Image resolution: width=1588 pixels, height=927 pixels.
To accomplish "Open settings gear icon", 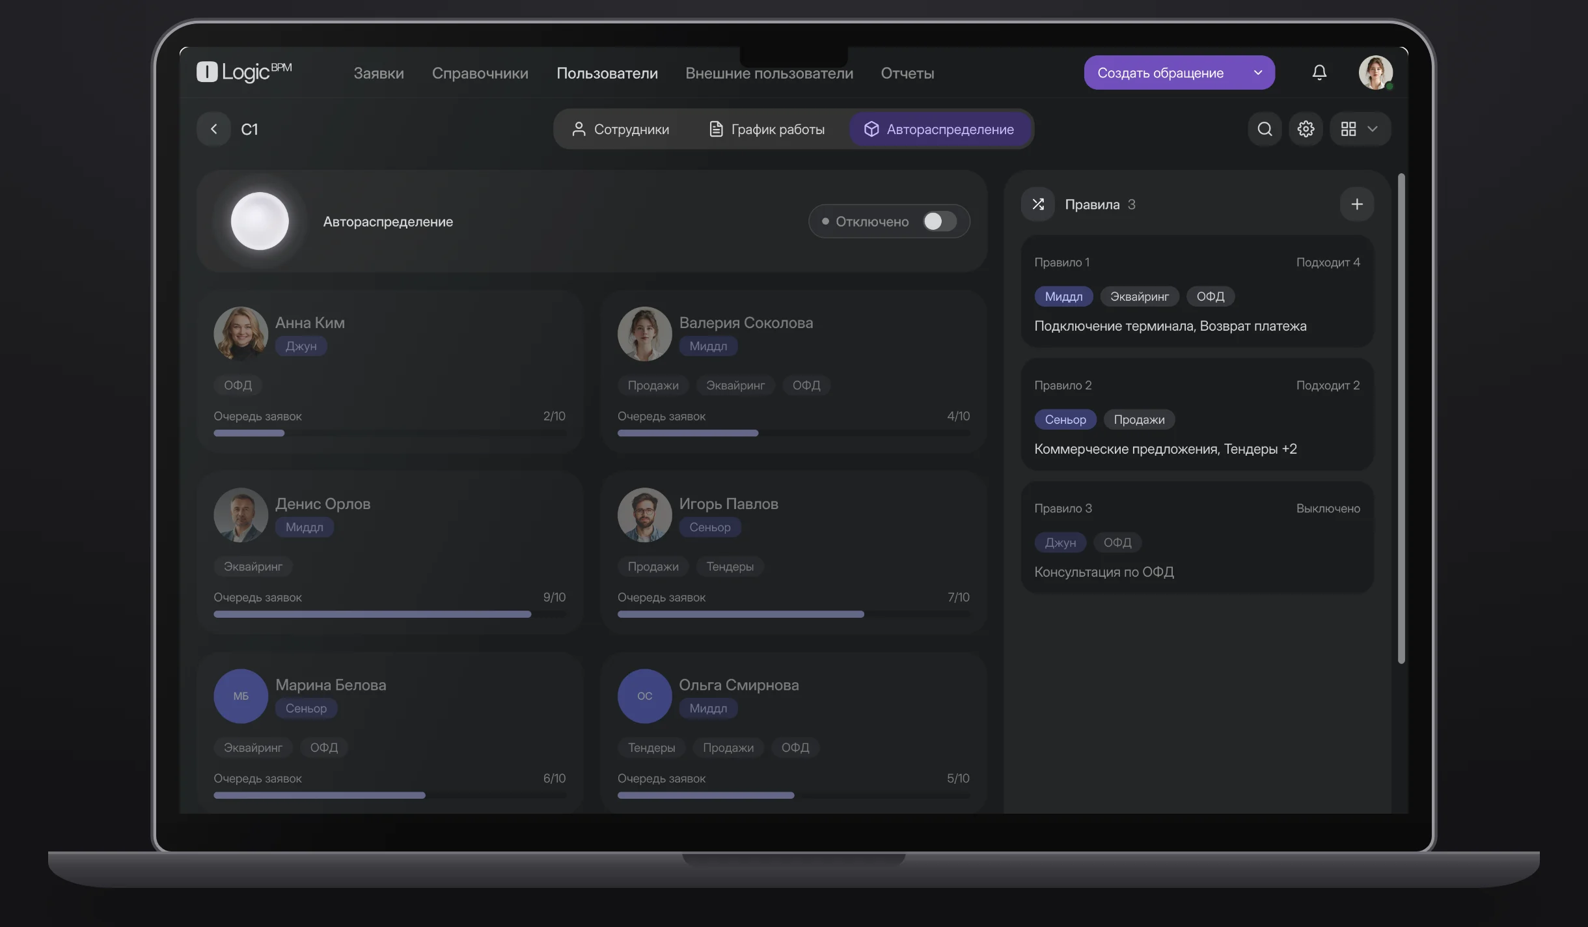I will pos(1306,129).
